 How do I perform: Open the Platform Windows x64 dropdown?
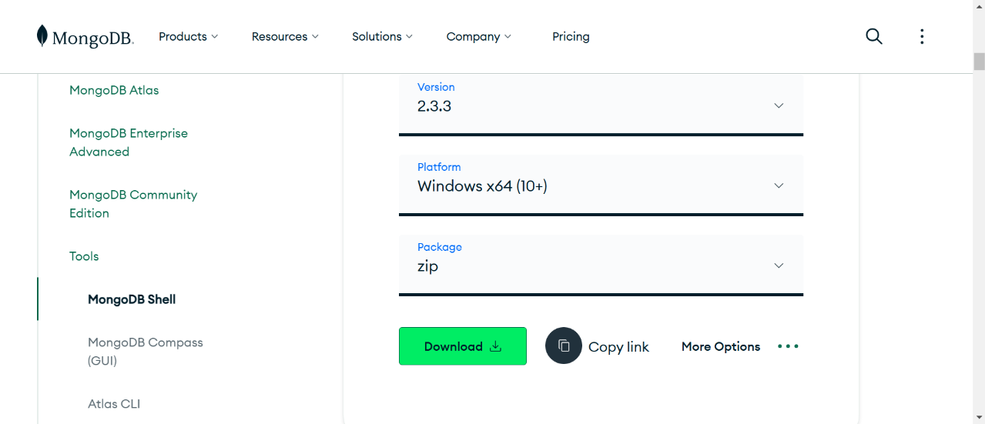[601, 185]
